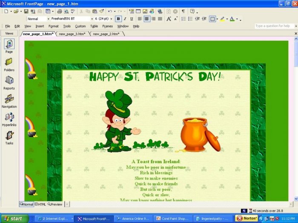298x223 pixels.
Task: Expand the Font Color dropdown arrow
Action: (237, 19)
